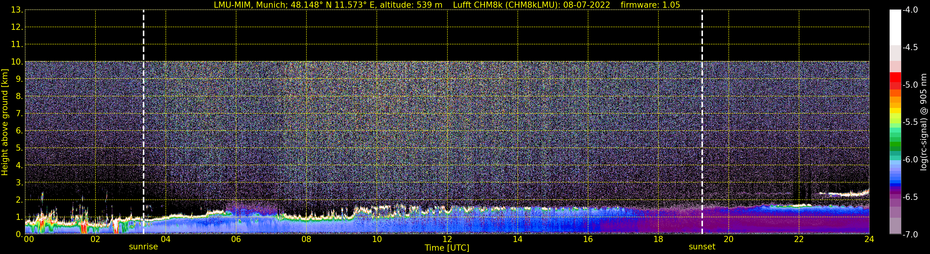Click the time axis tick label '18'
This screenshot has height=254, width=930.
[658, 239]
